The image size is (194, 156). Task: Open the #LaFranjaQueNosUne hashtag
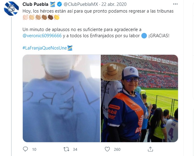[x=45, y=48]
